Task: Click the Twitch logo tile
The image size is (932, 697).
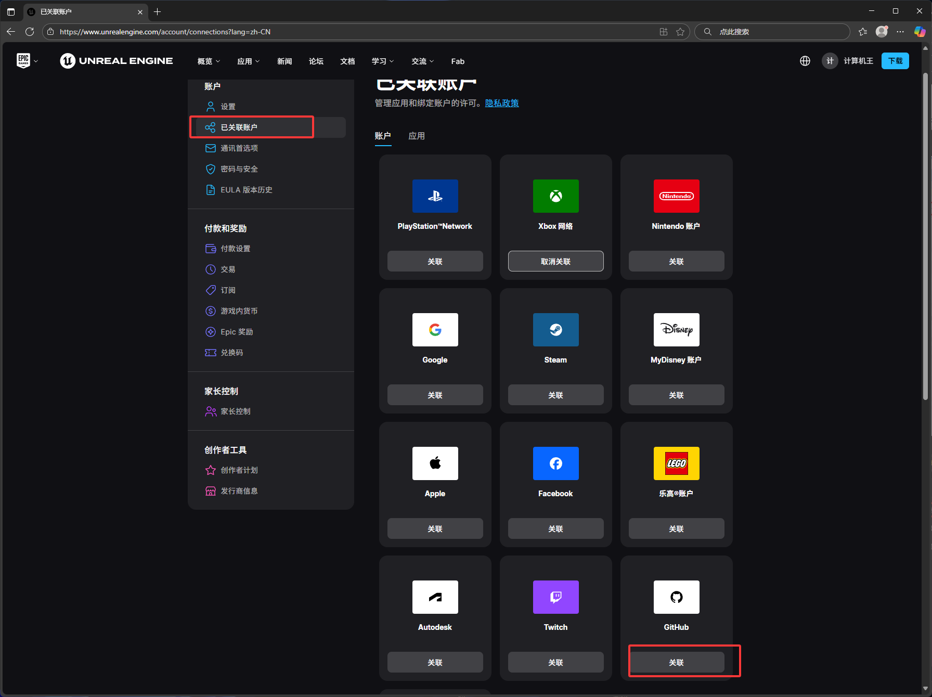Action: pos(556,597)
